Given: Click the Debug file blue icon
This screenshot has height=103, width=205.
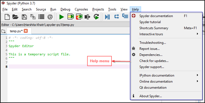Looking at the screenshot, I should (107, 17).
